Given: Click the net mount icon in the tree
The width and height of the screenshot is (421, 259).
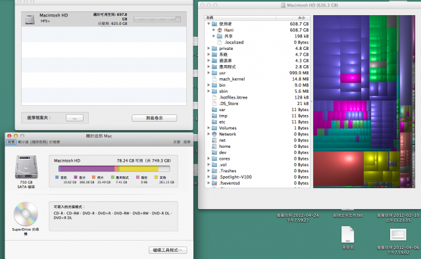Looking at the screenshot, I should (x=214, y=140).
